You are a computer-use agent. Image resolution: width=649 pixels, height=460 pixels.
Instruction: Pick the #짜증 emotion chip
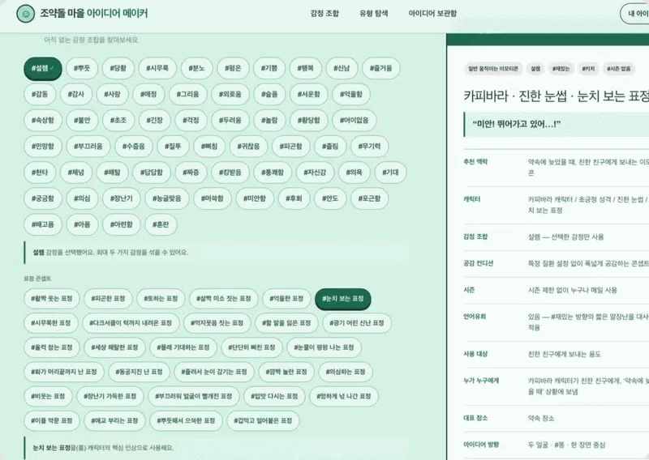click(x=191, y=172)
